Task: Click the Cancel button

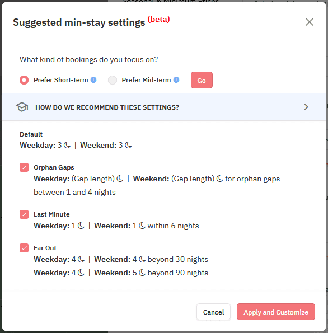Action: [x=213, y=312]
